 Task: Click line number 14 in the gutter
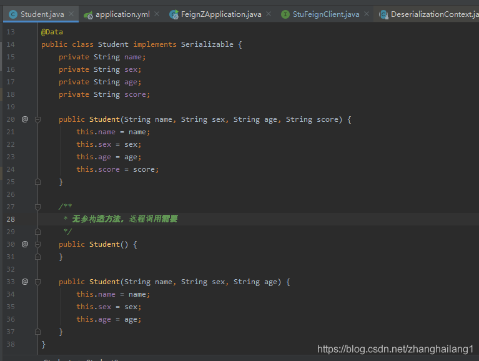point(11,44)
